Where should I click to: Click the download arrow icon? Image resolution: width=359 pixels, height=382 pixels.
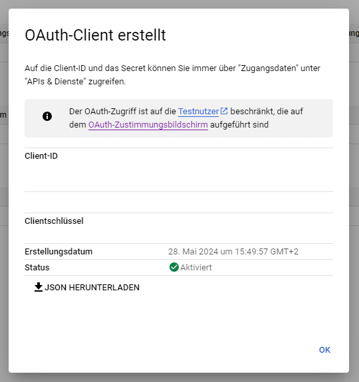(39, 287)
